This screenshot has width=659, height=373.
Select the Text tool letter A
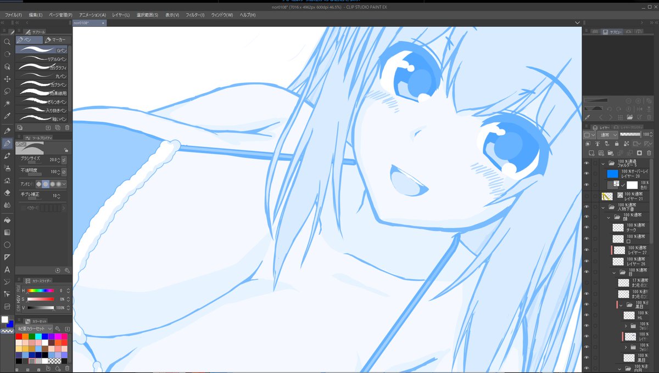7,269
